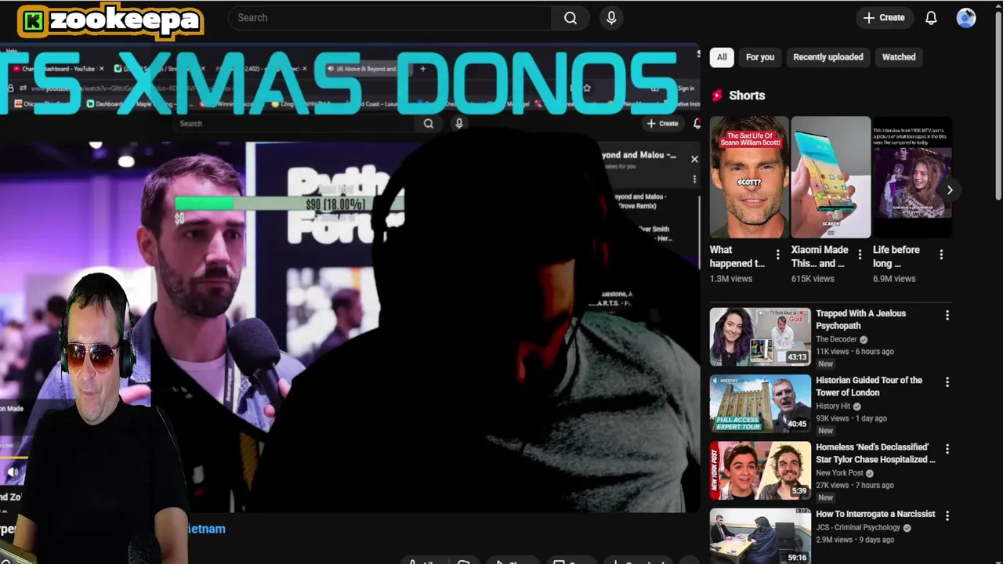Open options for Jealous Psychopath video
The width and height of the screenshot is (1003, 564).
(x=947, y=315)
